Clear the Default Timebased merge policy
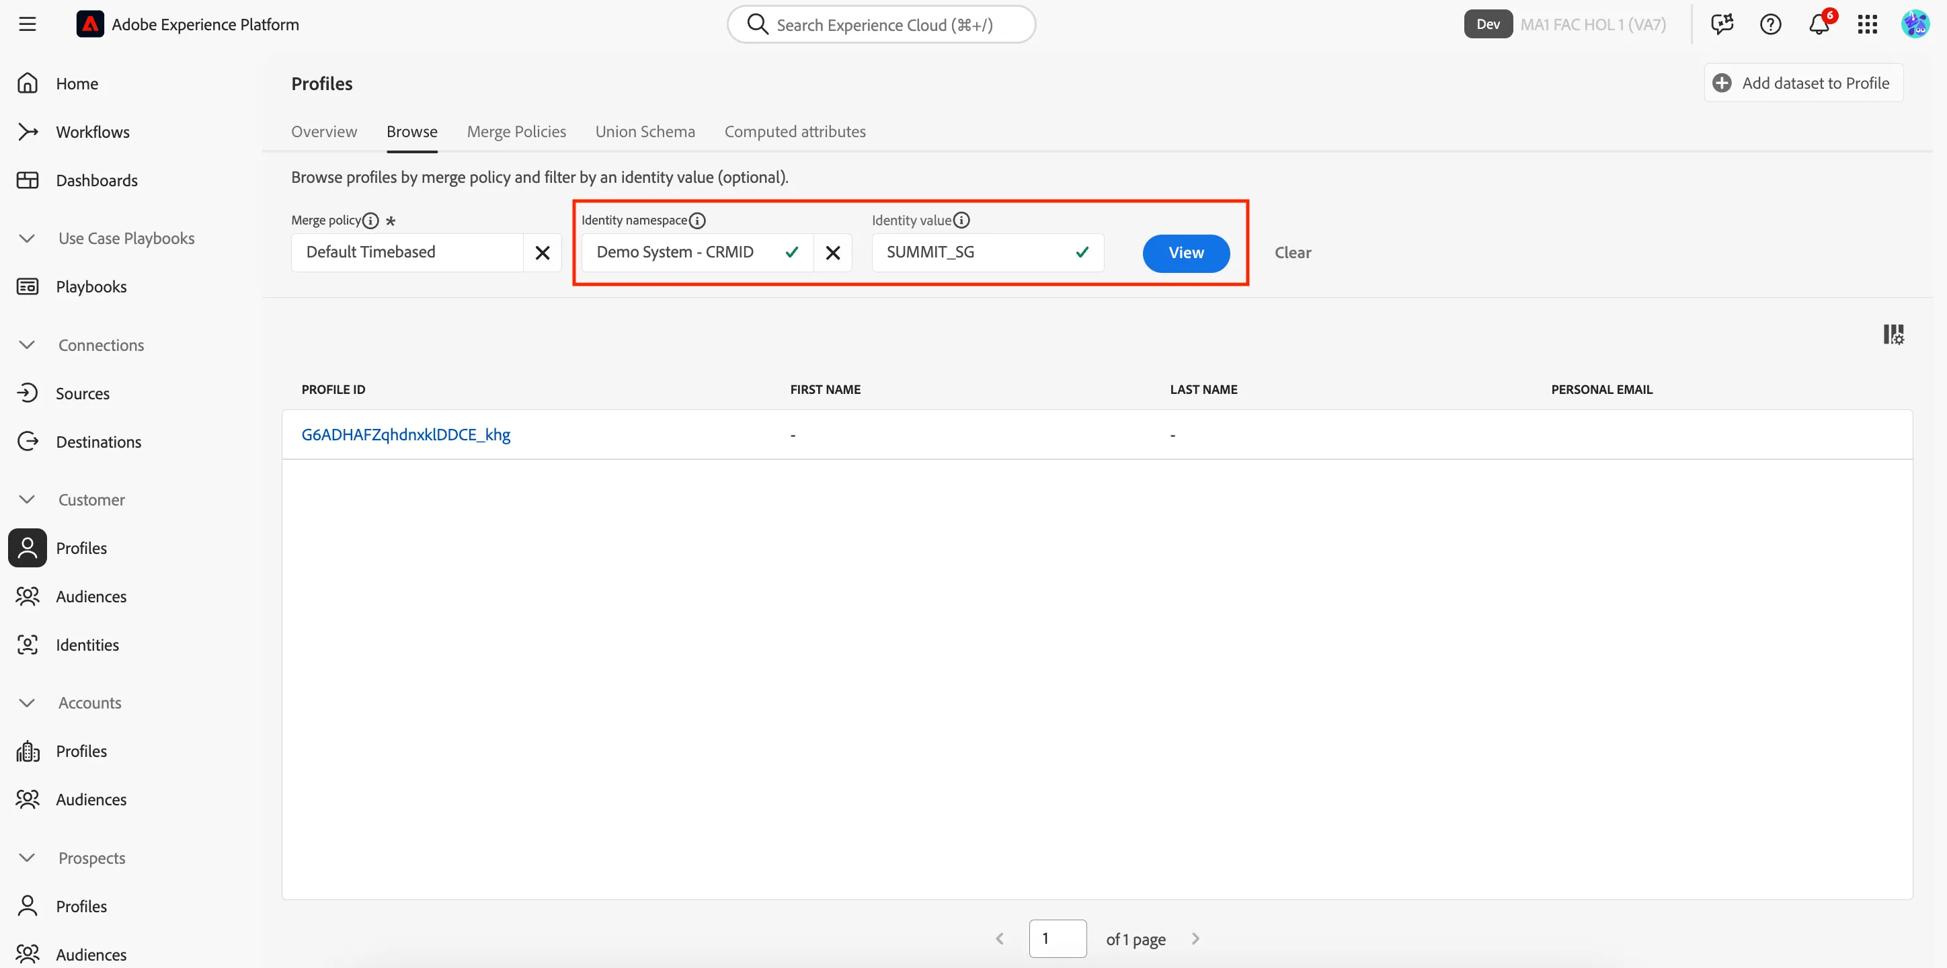Viewport: 1947px width, 968px height. tap(542, 252)
